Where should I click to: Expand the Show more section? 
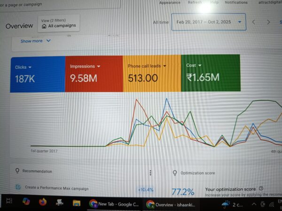pos(35,41)
